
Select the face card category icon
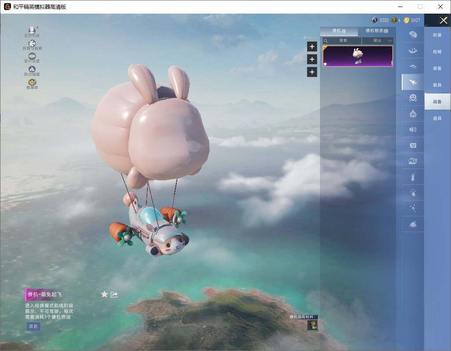[413, 145]
